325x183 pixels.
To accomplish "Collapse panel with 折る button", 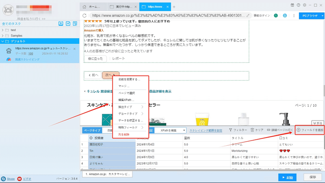I will tap(318, 123).
